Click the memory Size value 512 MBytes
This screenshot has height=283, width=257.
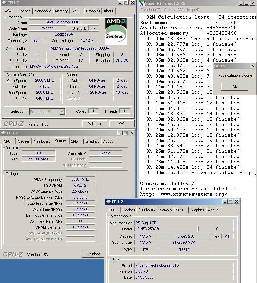39,159
